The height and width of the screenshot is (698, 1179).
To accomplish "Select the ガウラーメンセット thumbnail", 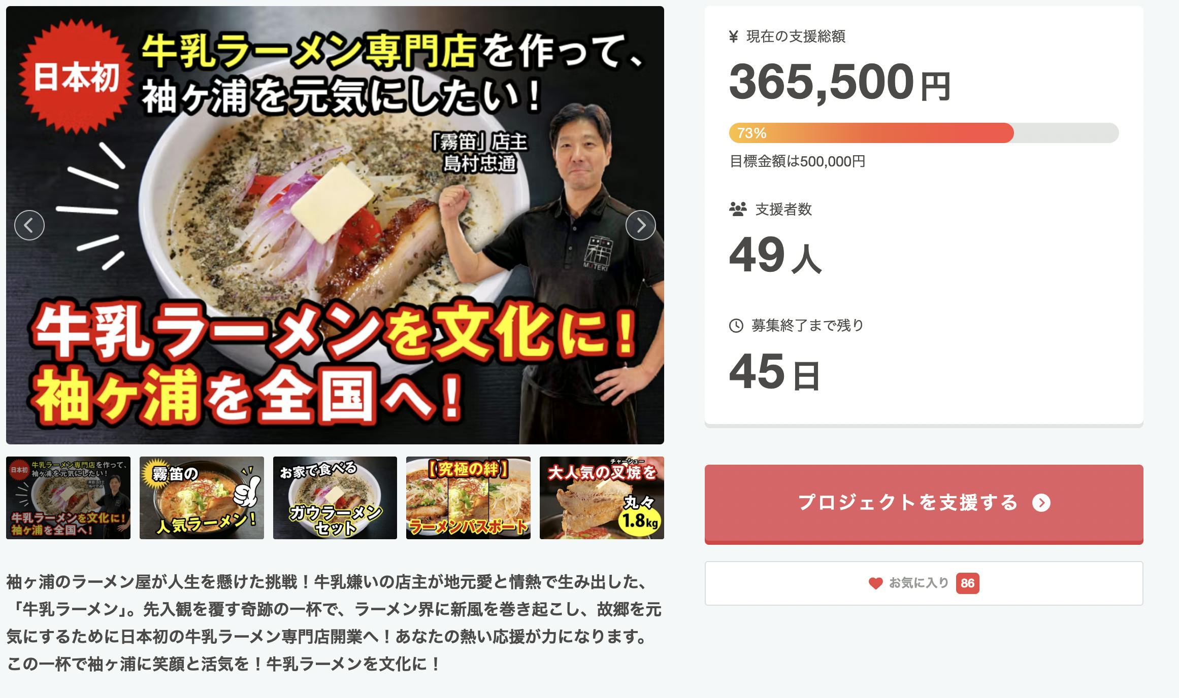I will tap(335, 498).
